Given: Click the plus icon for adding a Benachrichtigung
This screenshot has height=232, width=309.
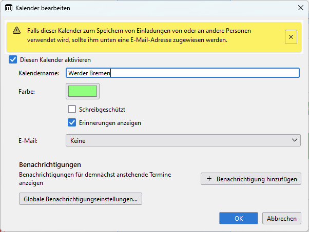Looking at the screenshot, I should tap(209, 179).
